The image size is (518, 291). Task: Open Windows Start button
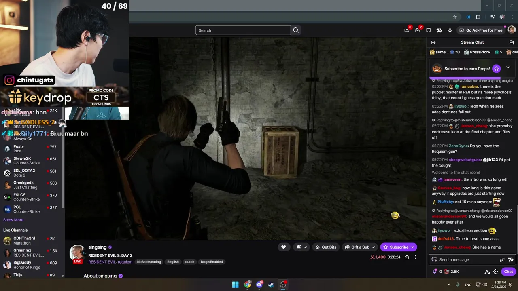coord(235,285)
